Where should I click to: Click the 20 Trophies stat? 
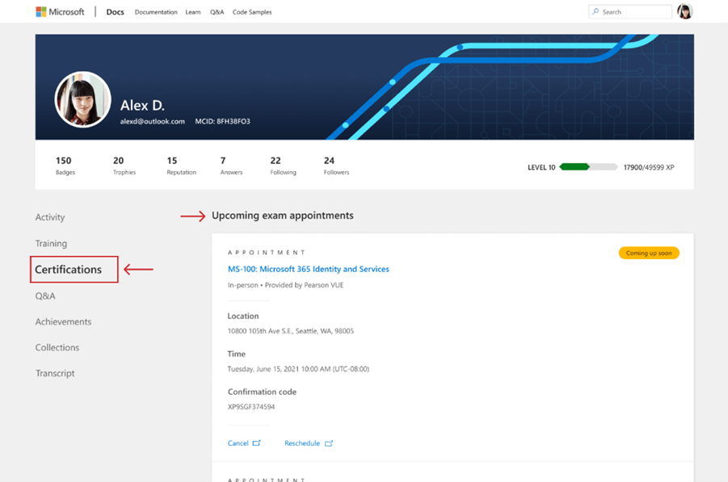pos(124,166)
